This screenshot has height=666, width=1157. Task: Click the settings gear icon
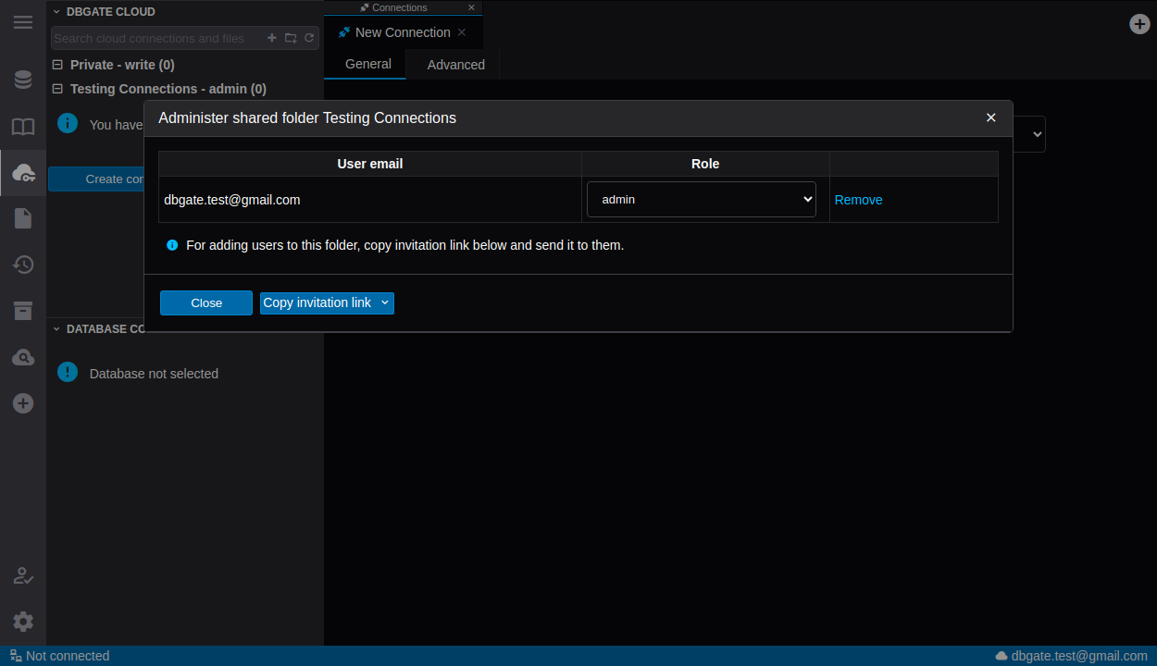tap(23, 622)
